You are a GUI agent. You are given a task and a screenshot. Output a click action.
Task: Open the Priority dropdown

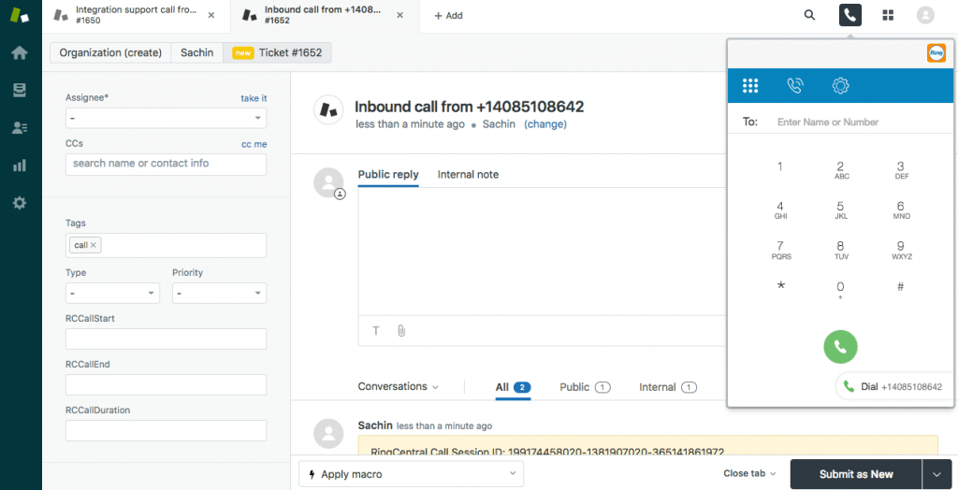219,294
